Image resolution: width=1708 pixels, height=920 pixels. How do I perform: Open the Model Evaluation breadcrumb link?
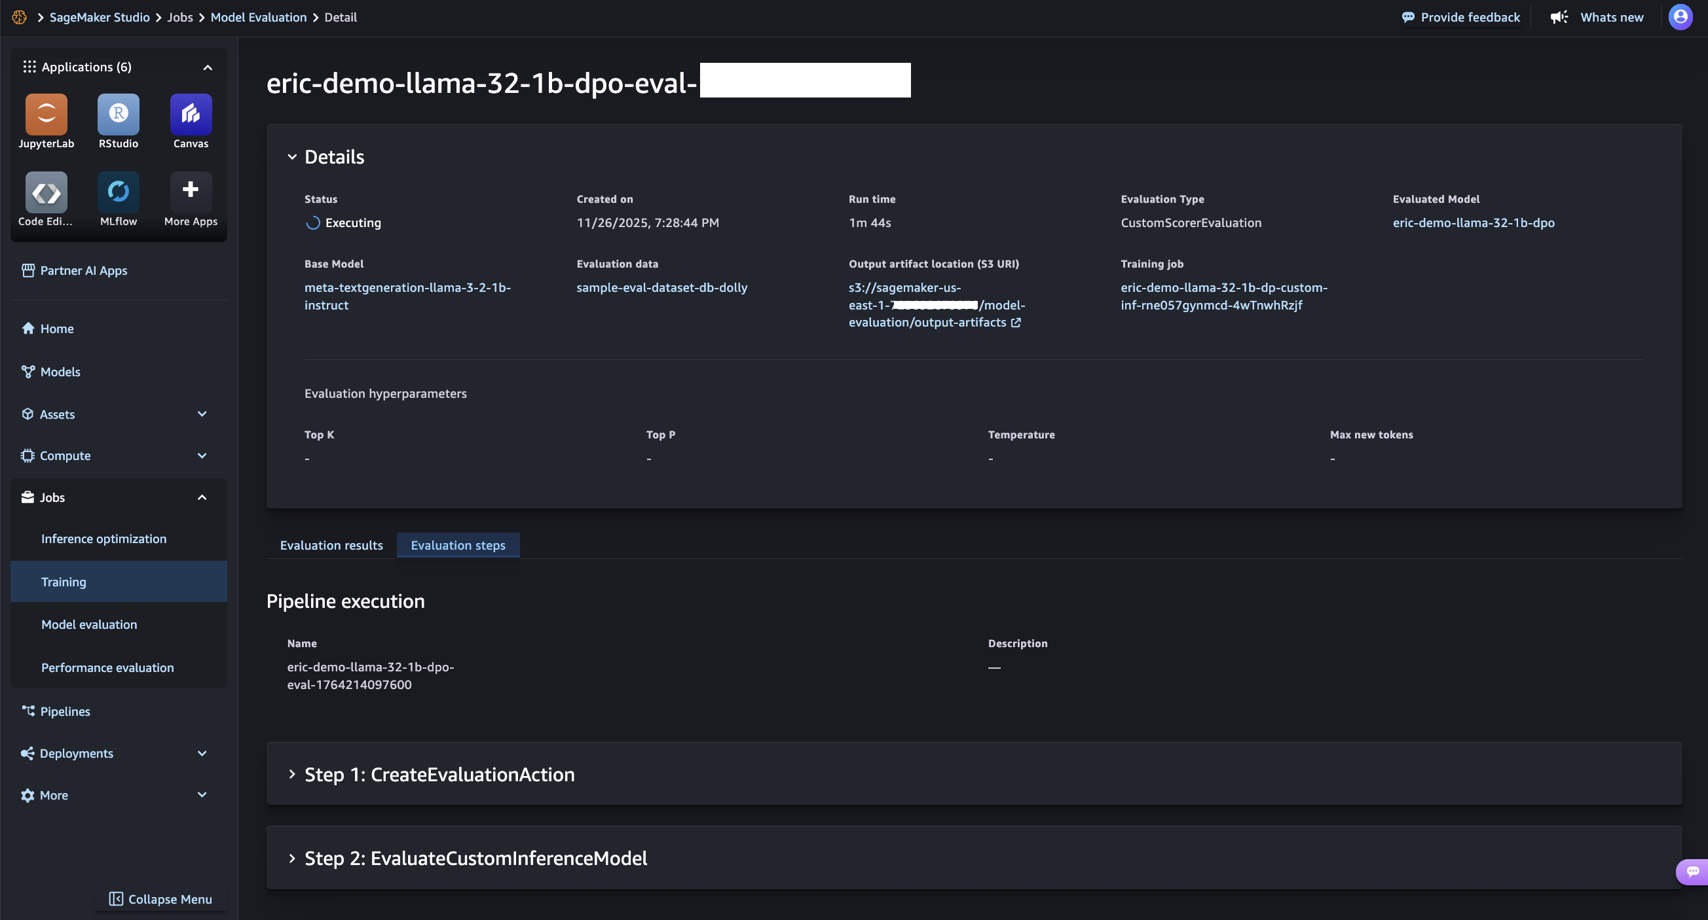tap(259, 17)
